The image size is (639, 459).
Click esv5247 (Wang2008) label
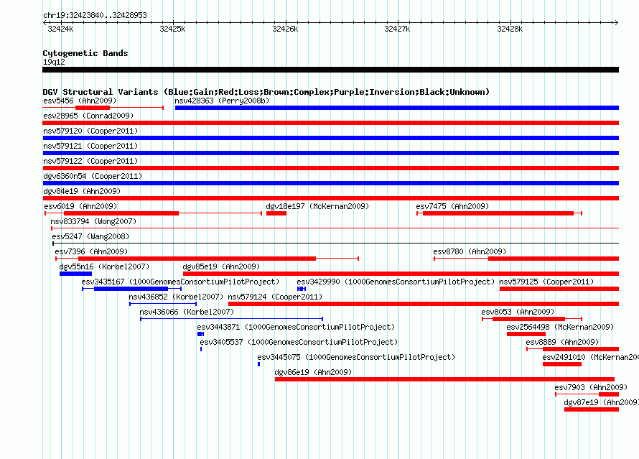coord(90,236)
